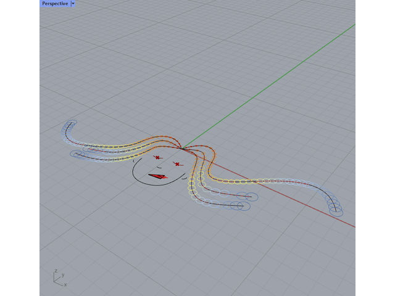The width and height of the screenshot is (395, 296).
Task: Select the blue circle at far-right hair tip
Action: 336,210
